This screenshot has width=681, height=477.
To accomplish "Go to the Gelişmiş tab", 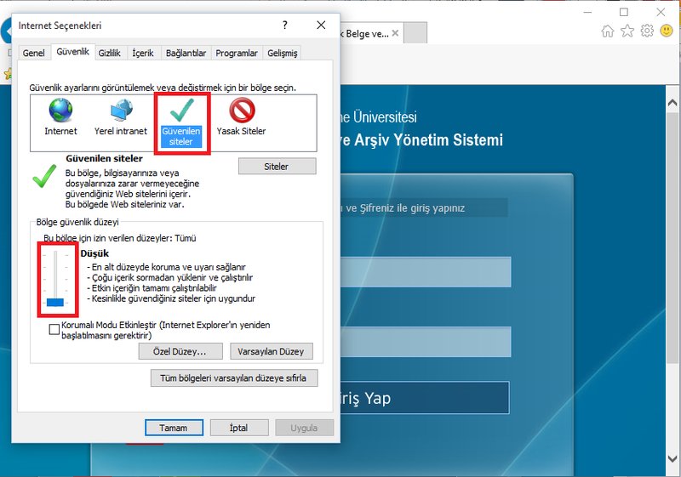I will click(x=283, y=53).
